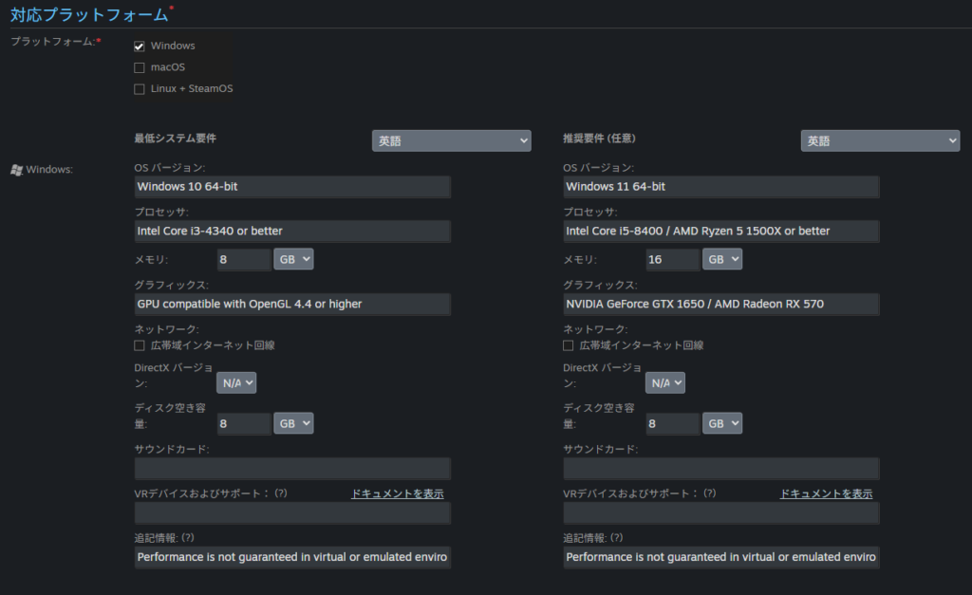Open the 英語 language dropdown for 最低システム要件
972x595 pixels.
click(x=451, y=140)
